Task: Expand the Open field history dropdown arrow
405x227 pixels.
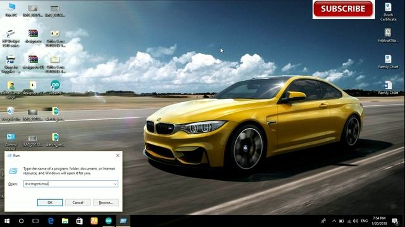Action: 115,183
